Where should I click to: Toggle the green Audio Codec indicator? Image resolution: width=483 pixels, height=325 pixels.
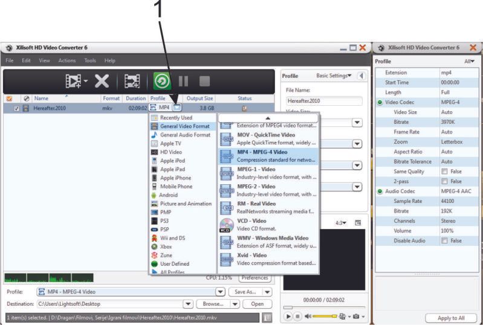380,191
